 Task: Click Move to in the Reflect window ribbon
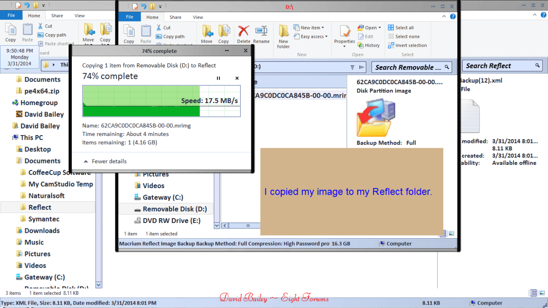[88, 33]
